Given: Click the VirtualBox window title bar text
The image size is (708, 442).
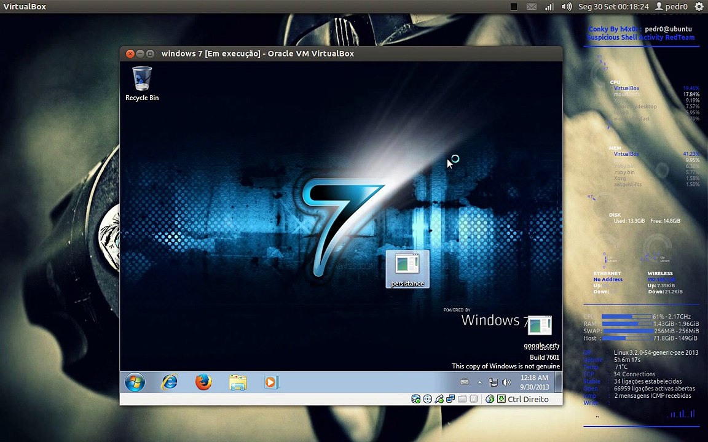Looking at the screenshot, I should coord(258,53).
